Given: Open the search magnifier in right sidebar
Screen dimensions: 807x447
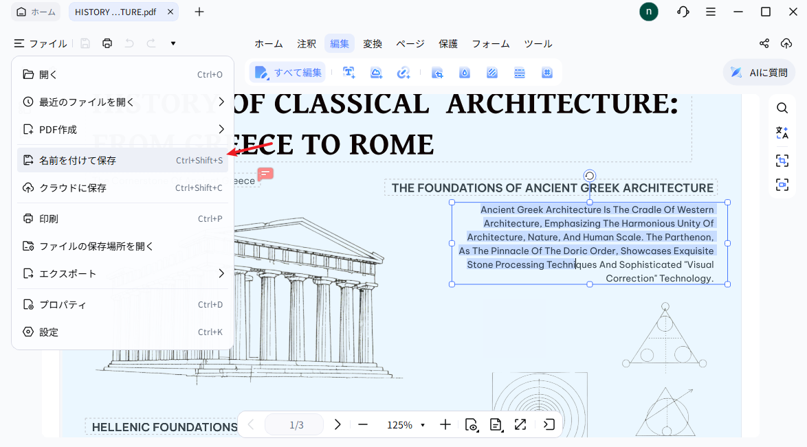Looking at the screenshot, I should click(x=782, y=108).
